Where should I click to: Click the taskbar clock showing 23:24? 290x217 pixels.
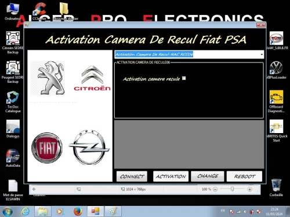coord(274,212)
